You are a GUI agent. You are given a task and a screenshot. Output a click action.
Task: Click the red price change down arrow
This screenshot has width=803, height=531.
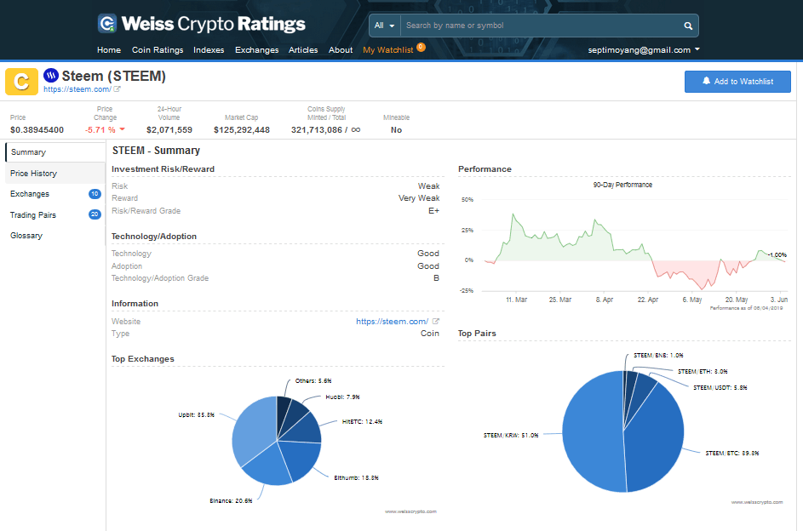pos(122,129)
